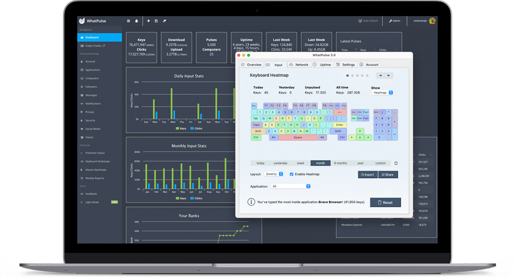
Task: Click the Reset button
Action: tap(385, 203)
